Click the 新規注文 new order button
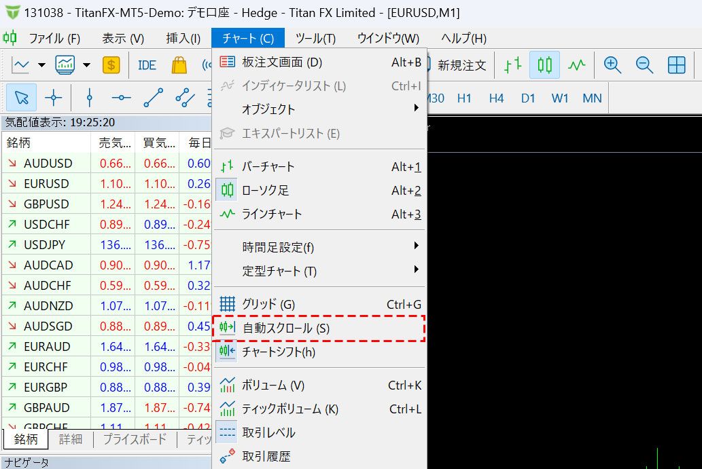Viewport: 702px width, 469px height. 461,65
